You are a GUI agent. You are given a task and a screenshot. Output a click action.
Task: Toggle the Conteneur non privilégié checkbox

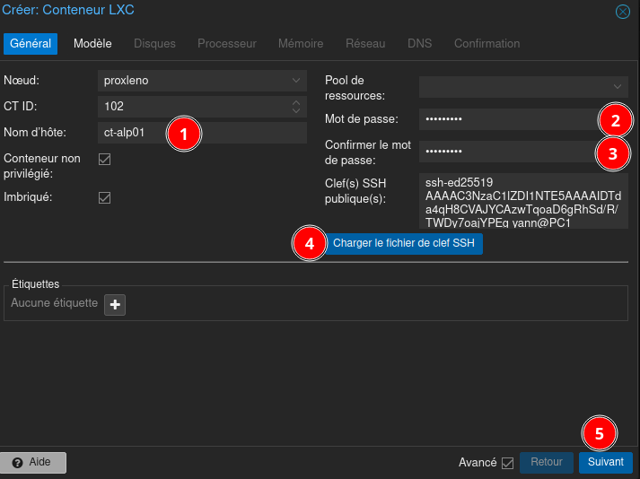pos(104,160)
